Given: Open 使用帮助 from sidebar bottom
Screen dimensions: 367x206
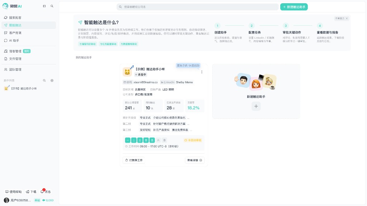Looking at the screenshot, I should (13, 192).
